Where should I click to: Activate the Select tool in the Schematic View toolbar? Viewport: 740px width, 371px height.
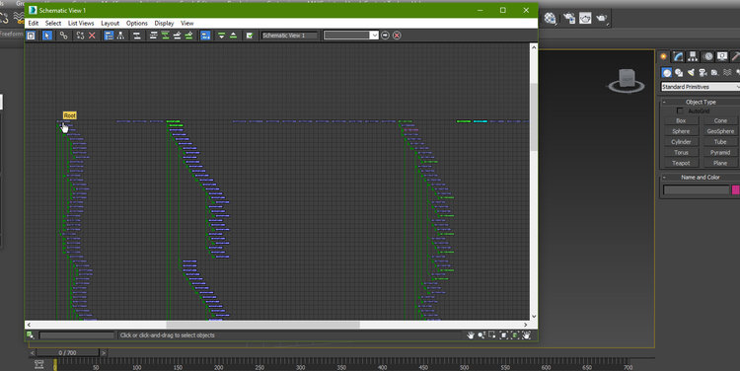click(46, 36)
